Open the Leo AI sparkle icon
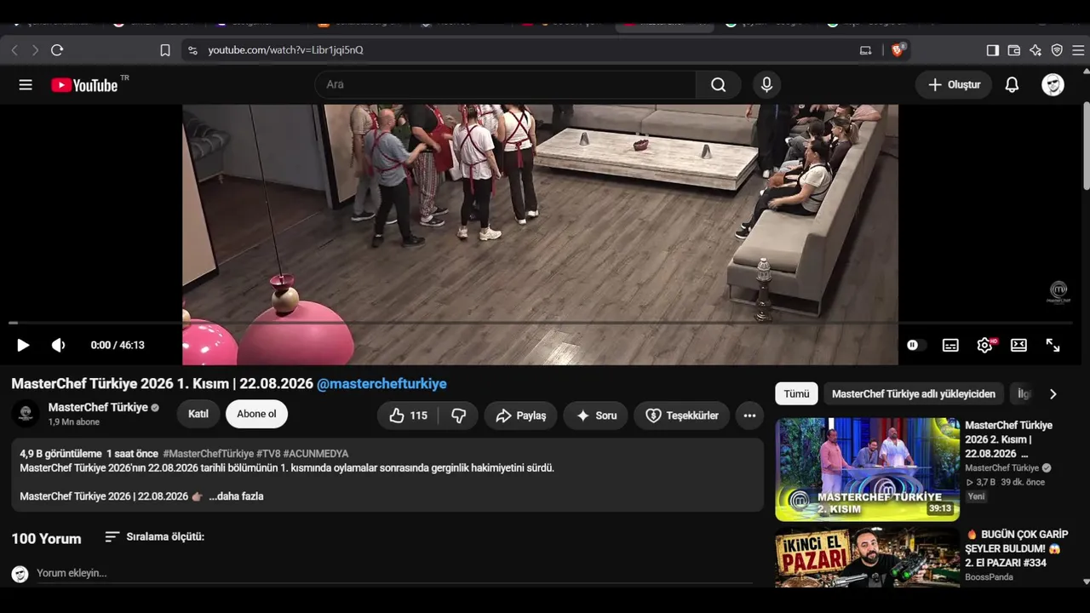This screenshot has width=1090, height=613. click(1035, 50)
